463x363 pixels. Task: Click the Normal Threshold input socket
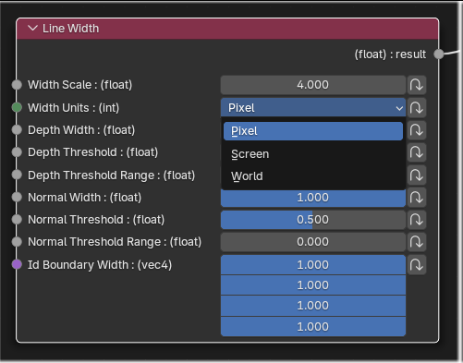pyautogui.click(x=17, y=220)
